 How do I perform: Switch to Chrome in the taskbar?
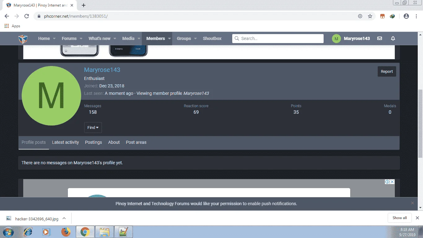coord(85,232)
